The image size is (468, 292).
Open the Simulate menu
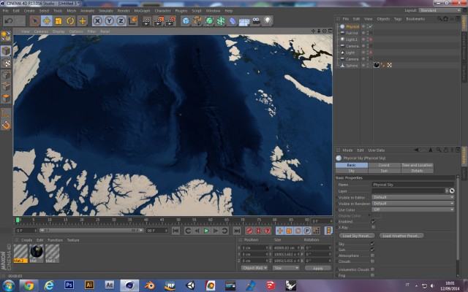(x=106, y=11)
